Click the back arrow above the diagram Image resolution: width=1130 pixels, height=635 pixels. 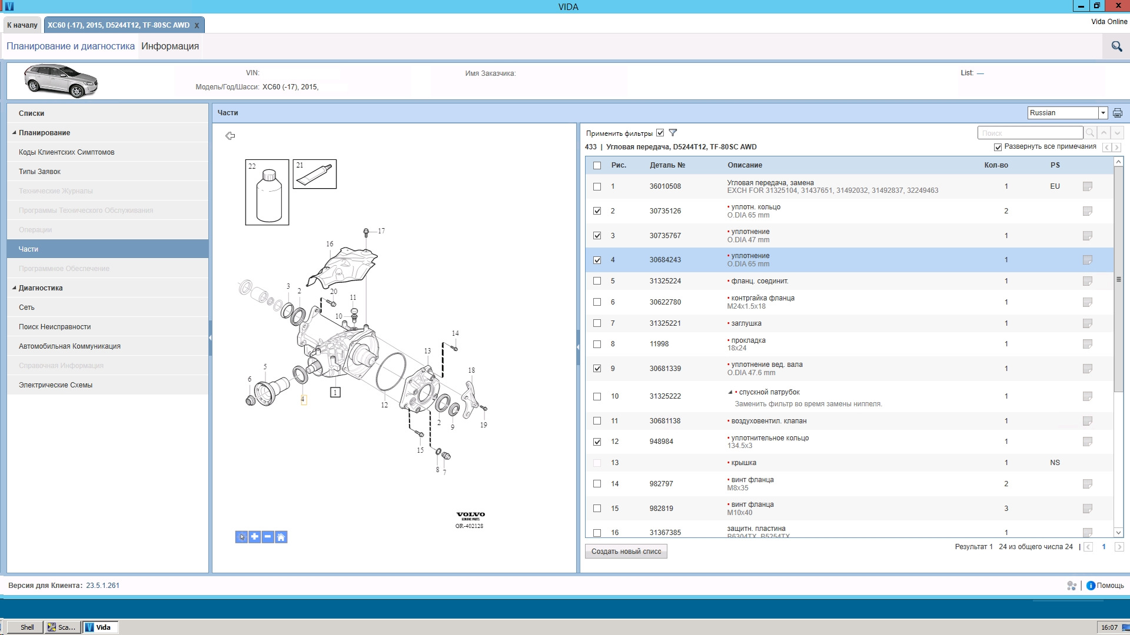pyautogui.click(x=230, y=136)
